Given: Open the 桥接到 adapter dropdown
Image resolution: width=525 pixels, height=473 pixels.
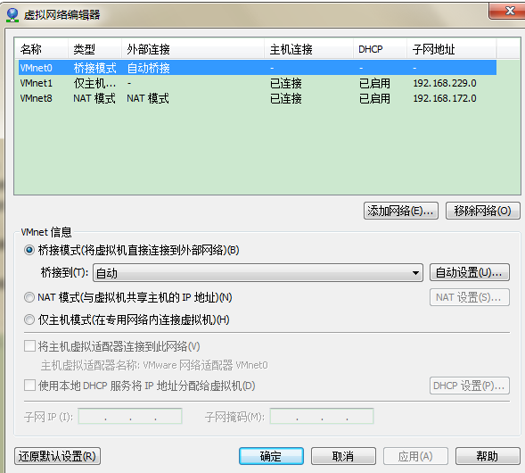Looking at the screenshot, I should pyautogui.click(x=258, y=273).
